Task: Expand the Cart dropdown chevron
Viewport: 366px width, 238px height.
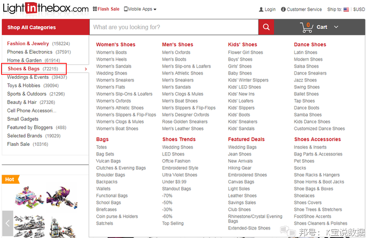Action: 336,27
